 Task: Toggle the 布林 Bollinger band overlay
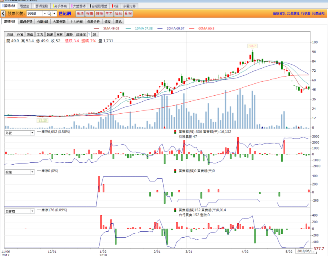tap(60, 35)
